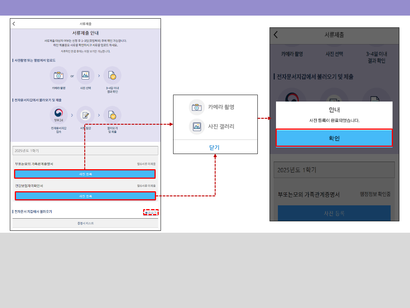Choose 카메라 촬영 text option in popup

221,107
